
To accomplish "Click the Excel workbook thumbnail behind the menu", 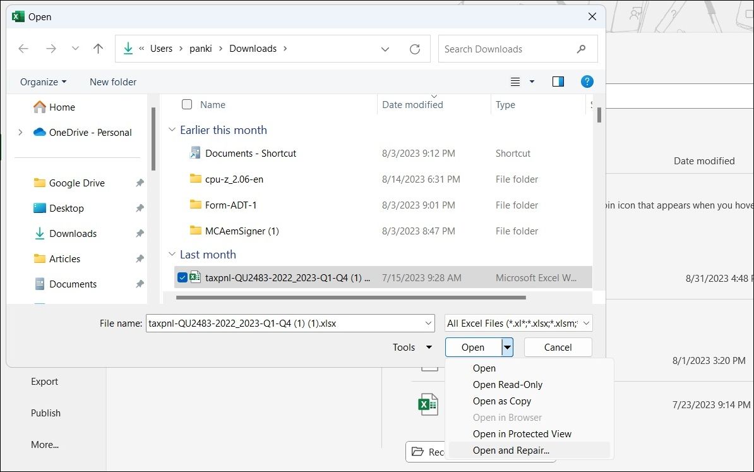I will click(x=428, y=404).
